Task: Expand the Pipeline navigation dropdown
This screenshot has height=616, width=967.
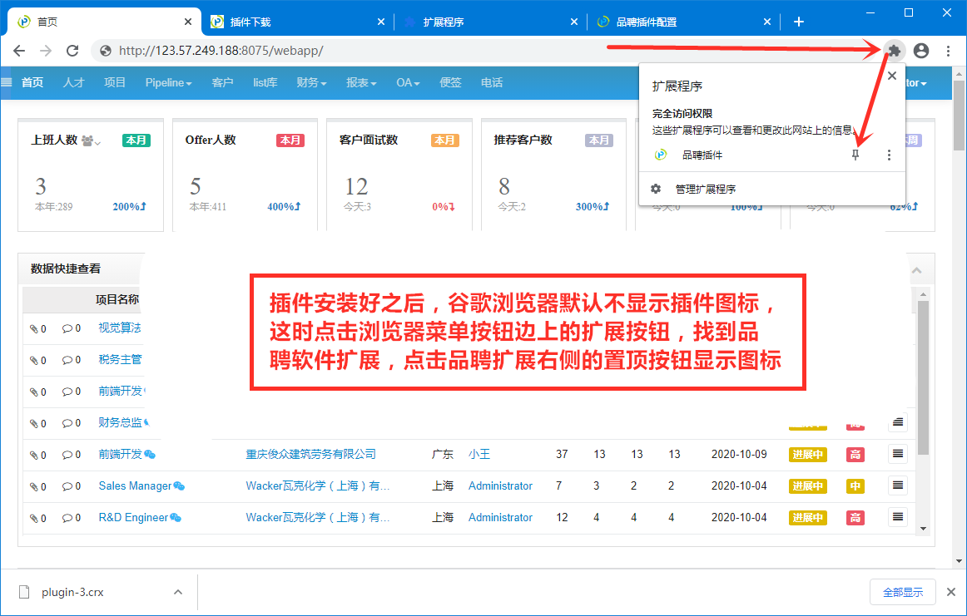Action: click(168, 82)
